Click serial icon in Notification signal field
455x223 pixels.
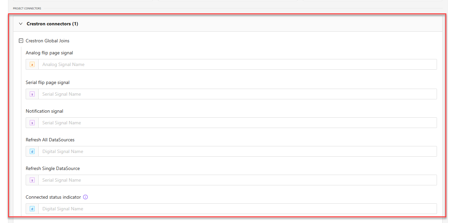click(x=32, y=123)
